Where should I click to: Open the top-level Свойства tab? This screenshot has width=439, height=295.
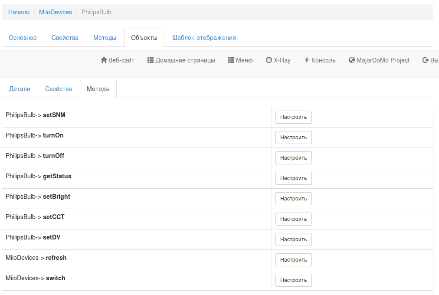[x=65, y=38]
